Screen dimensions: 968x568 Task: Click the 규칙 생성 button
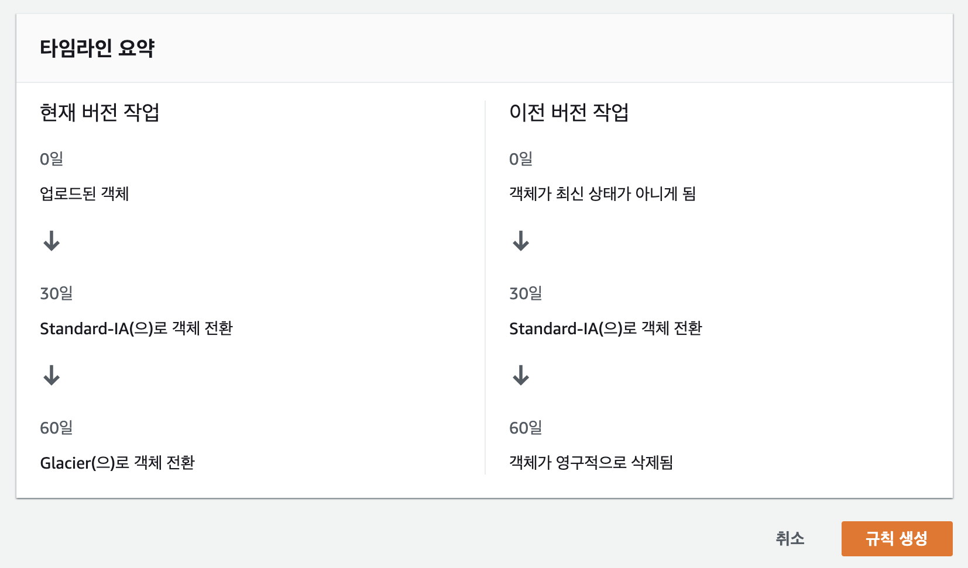(x=897, y=538)
